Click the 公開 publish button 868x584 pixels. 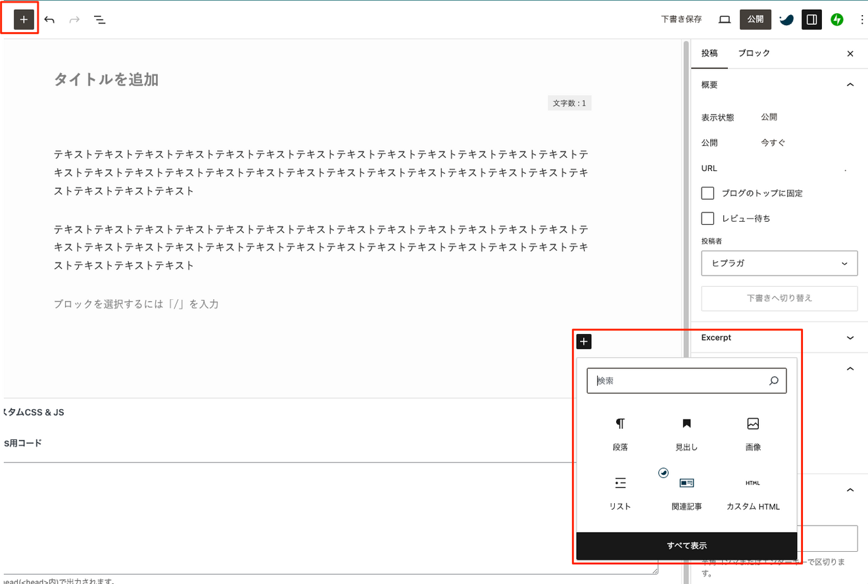click(x=755, y=20)
